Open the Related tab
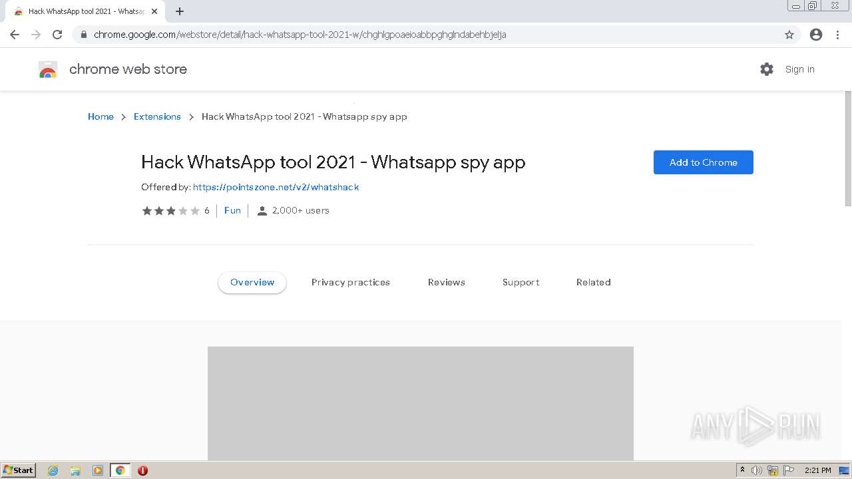Screen dimensions: 852x479 (x=594, y=282)
